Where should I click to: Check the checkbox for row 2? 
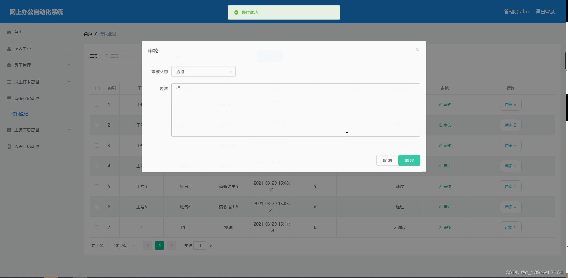97,125
